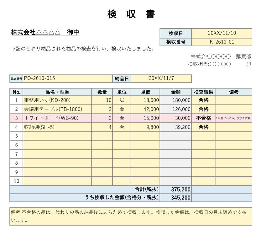Click the delivery date 20XX/11/7 cell
262x235 pixels.
click(161, 78)
